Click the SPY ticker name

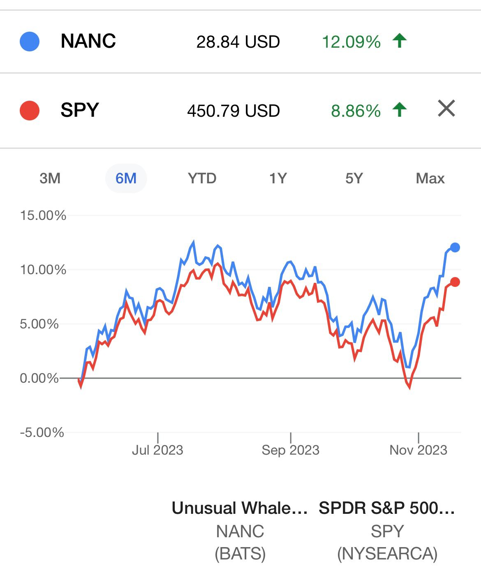pos(80,110)
